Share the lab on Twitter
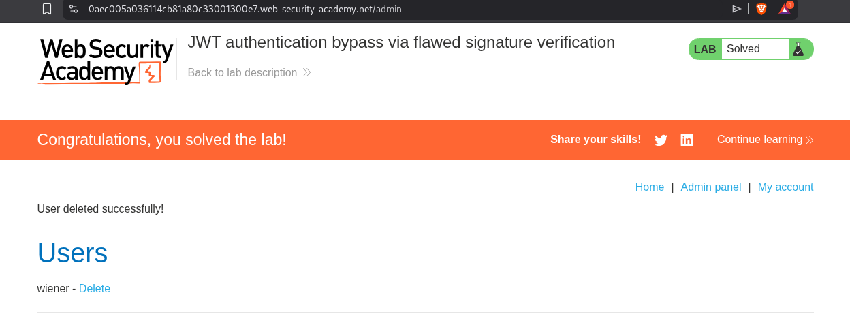The image size is (850, 327). coord(661,140)
